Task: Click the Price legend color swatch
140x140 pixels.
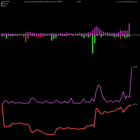Action: click(x=2, y=6)
